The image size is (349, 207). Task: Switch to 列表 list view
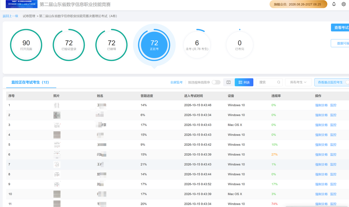click(244, 82)
